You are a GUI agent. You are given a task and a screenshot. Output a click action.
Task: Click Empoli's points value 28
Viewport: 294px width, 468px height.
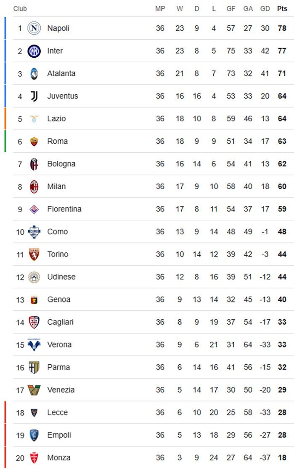(282, 435)
